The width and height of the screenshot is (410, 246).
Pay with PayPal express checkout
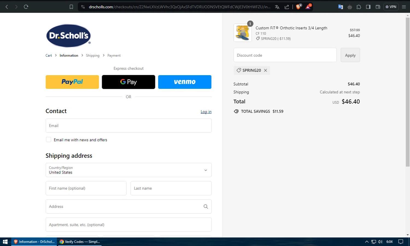(x=72, y=82)
